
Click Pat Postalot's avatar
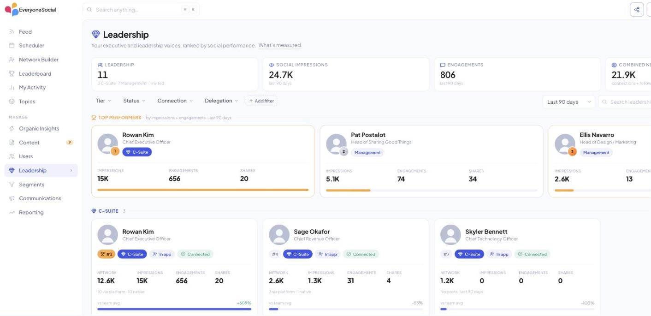[x=336, y=144]
